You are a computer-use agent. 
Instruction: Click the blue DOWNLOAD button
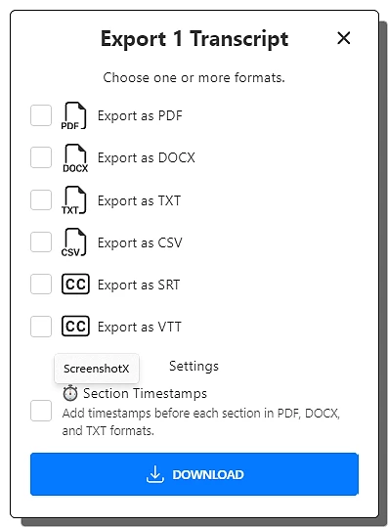pos(194,474)
